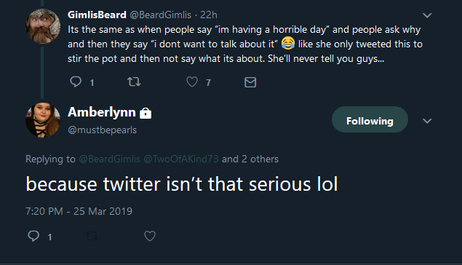
Task: Like GimlisBeard's tweet with heart icon
Action: [192, 82]
